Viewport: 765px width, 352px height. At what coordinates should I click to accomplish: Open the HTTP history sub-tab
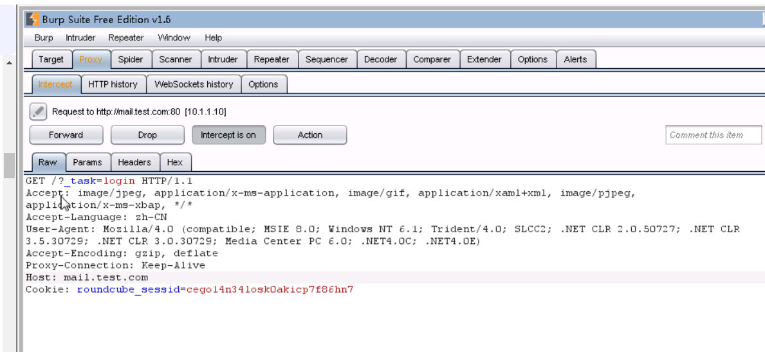point(113,84)
